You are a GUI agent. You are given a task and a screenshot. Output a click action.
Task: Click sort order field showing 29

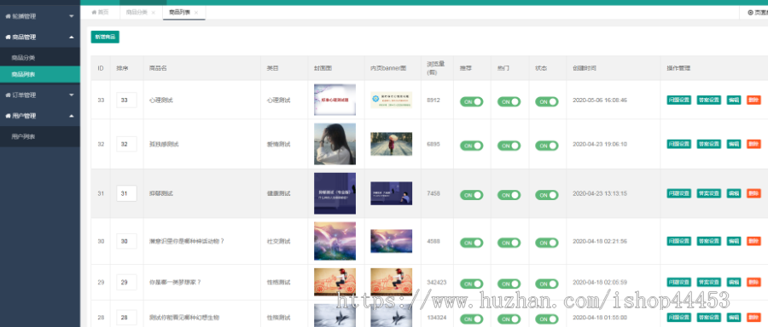coord(126,282)
